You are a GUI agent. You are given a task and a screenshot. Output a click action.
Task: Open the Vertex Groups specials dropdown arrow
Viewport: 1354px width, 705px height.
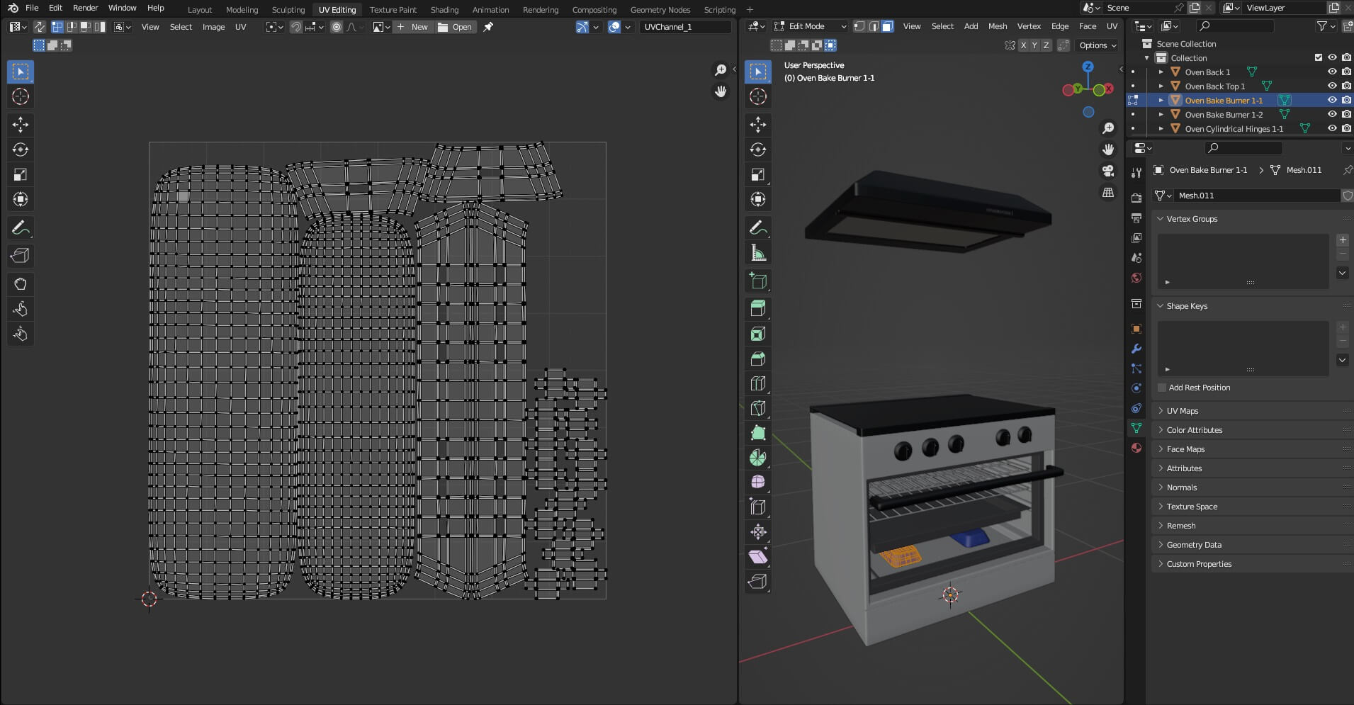1342,273
